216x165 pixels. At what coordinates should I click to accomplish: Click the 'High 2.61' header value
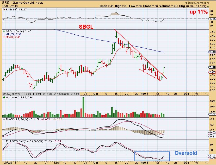point(121,6)
